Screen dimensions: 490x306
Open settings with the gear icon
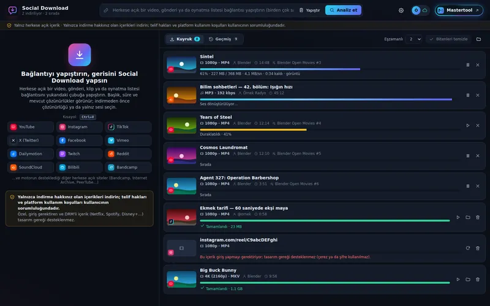pyautogui.click(x=401, y=10)
